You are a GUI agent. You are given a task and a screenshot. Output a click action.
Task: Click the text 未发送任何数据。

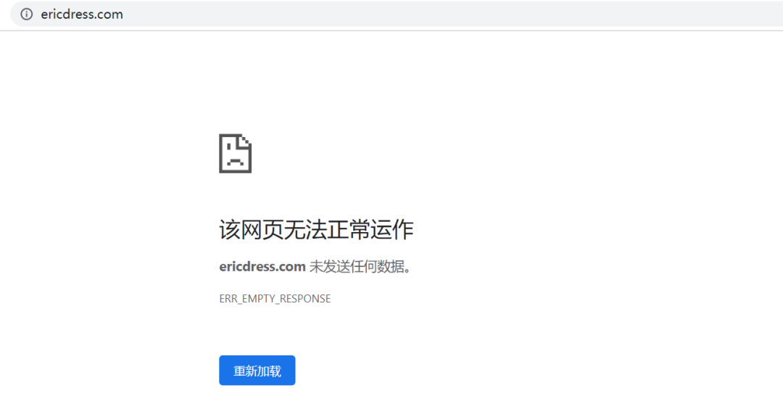[360, 267]
